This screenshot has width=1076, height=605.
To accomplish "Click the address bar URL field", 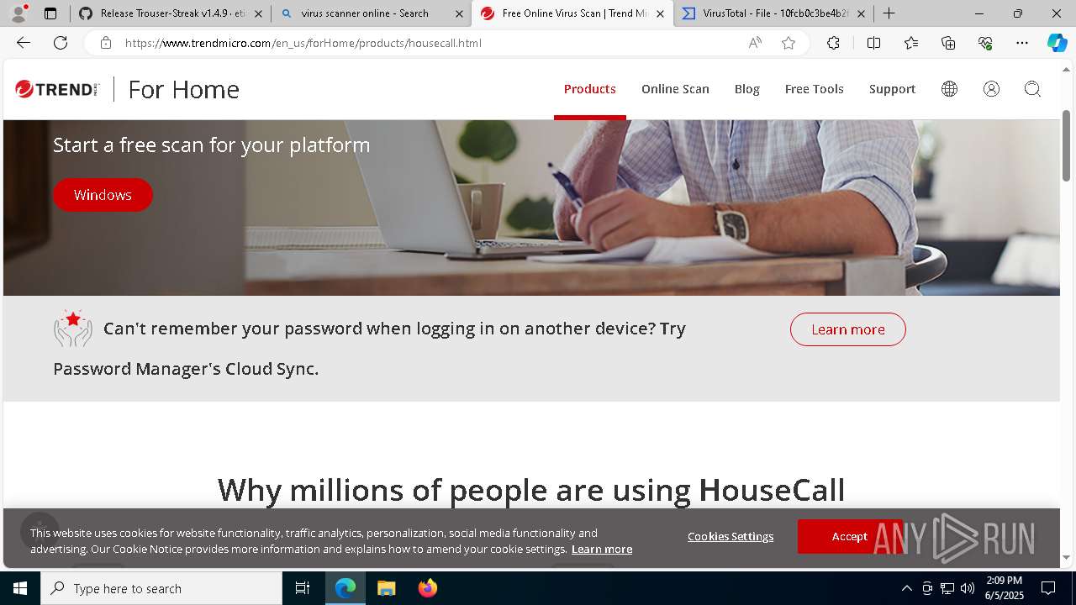I will pyautogui.click(x=420, y=43).
